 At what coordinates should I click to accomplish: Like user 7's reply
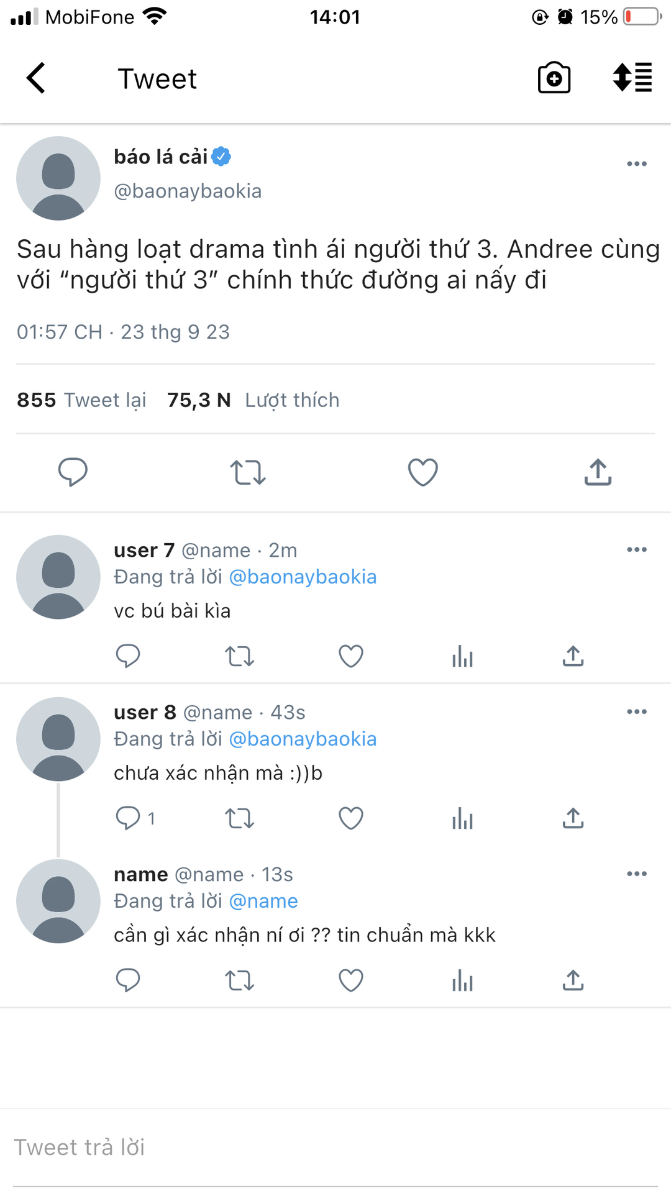(x=351, y=656)
